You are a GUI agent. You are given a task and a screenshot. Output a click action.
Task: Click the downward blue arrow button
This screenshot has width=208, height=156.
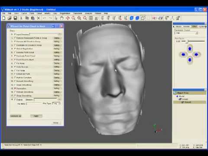coord(190,60)
